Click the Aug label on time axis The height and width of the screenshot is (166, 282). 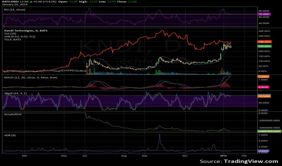point(124,156)
